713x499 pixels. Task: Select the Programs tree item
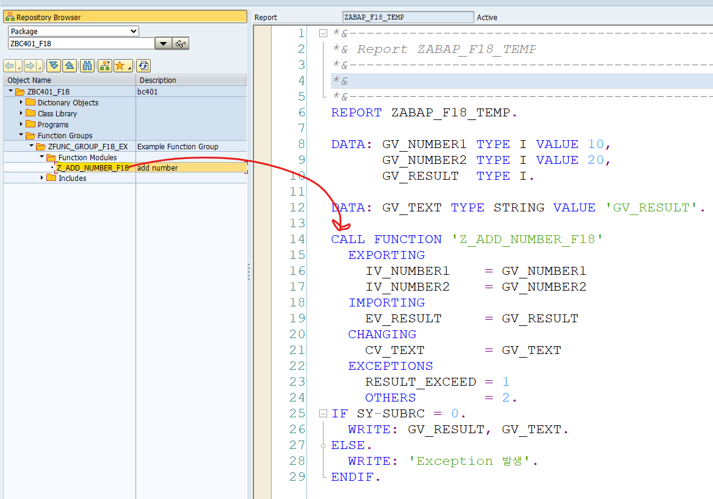(52, 124)
